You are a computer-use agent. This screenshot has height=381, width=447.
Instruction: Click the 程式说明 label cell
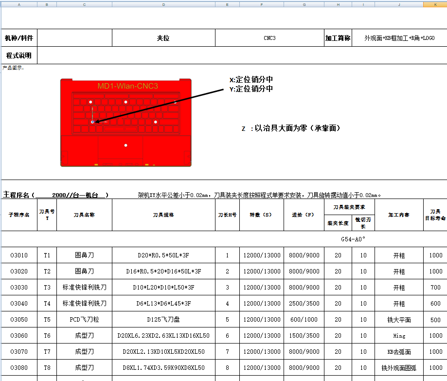(18, 55)
